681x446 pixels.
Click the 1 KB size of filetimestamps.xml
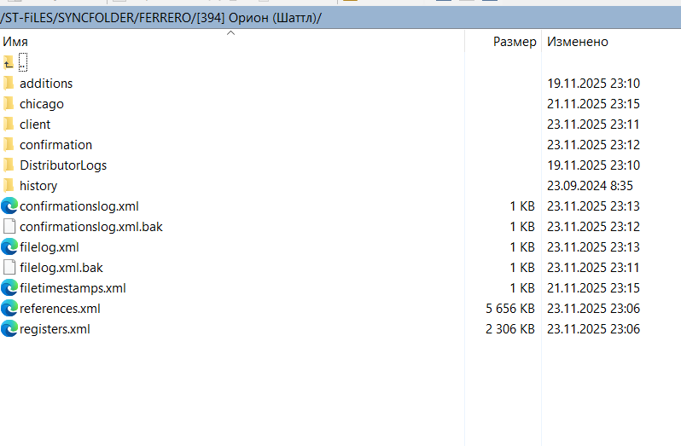tap(522, 288)
